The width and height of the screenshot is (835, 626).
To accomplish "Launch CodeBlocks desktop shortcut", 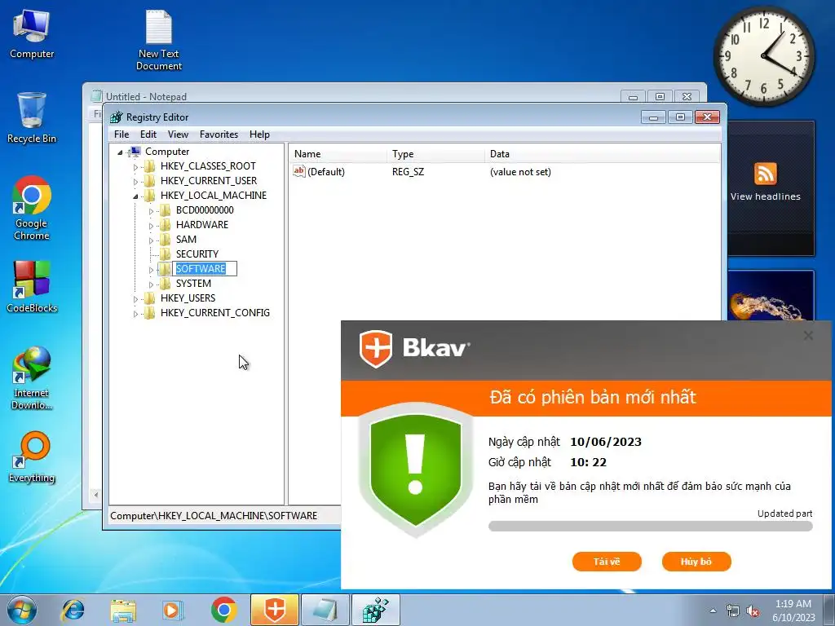I will pyautogui.click(x=32, y=286).
